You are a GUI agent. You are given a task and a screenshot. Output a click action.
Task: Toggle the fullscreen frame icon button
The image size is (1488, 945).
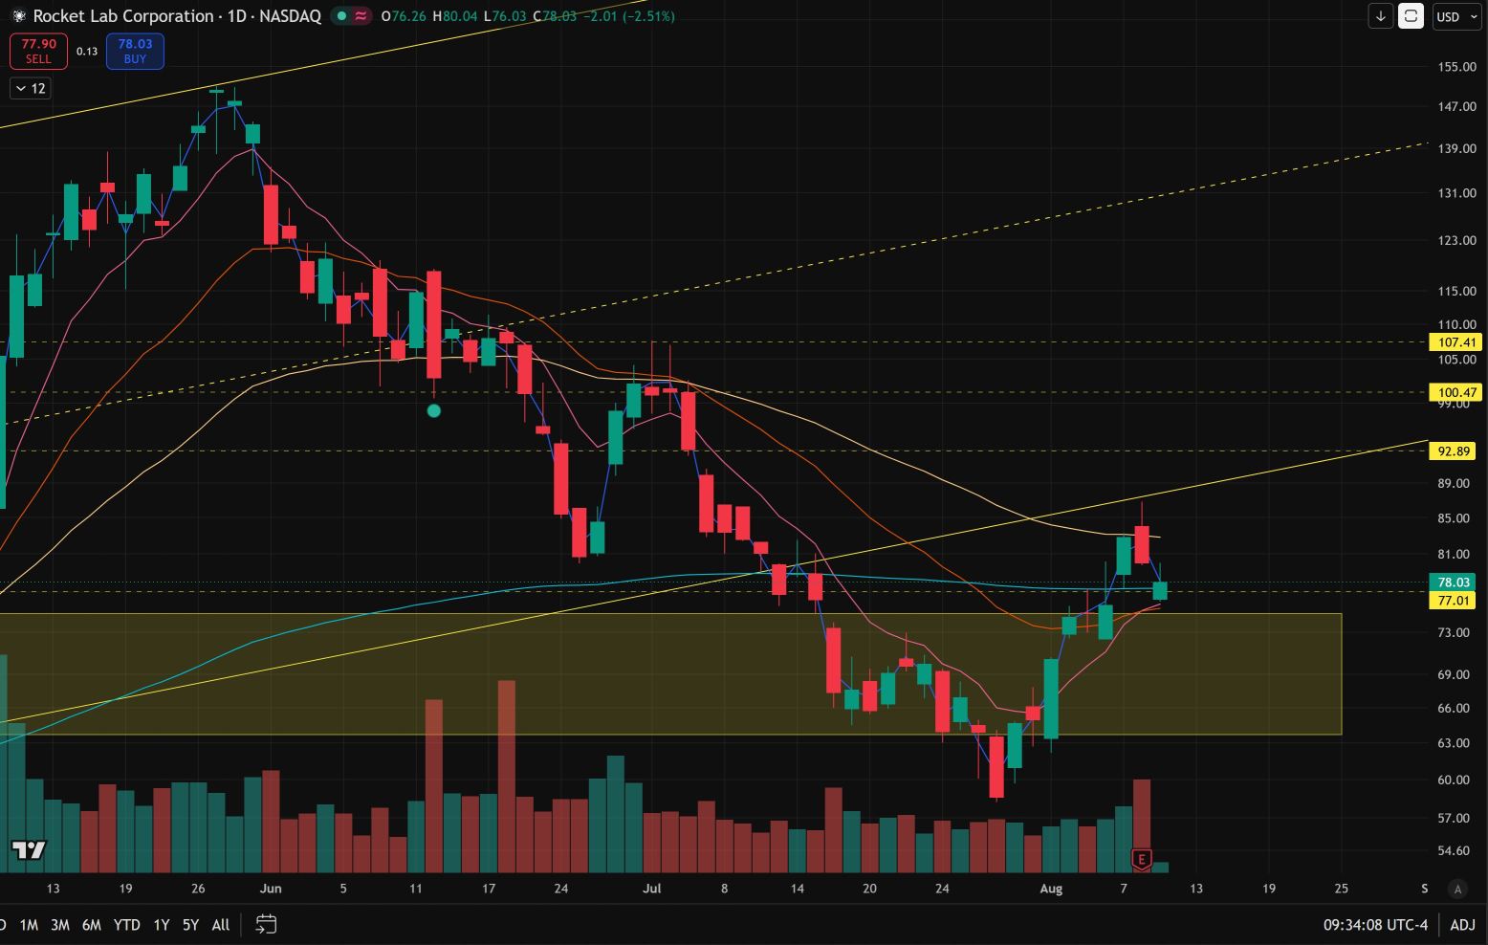(x=1411, y=16)
